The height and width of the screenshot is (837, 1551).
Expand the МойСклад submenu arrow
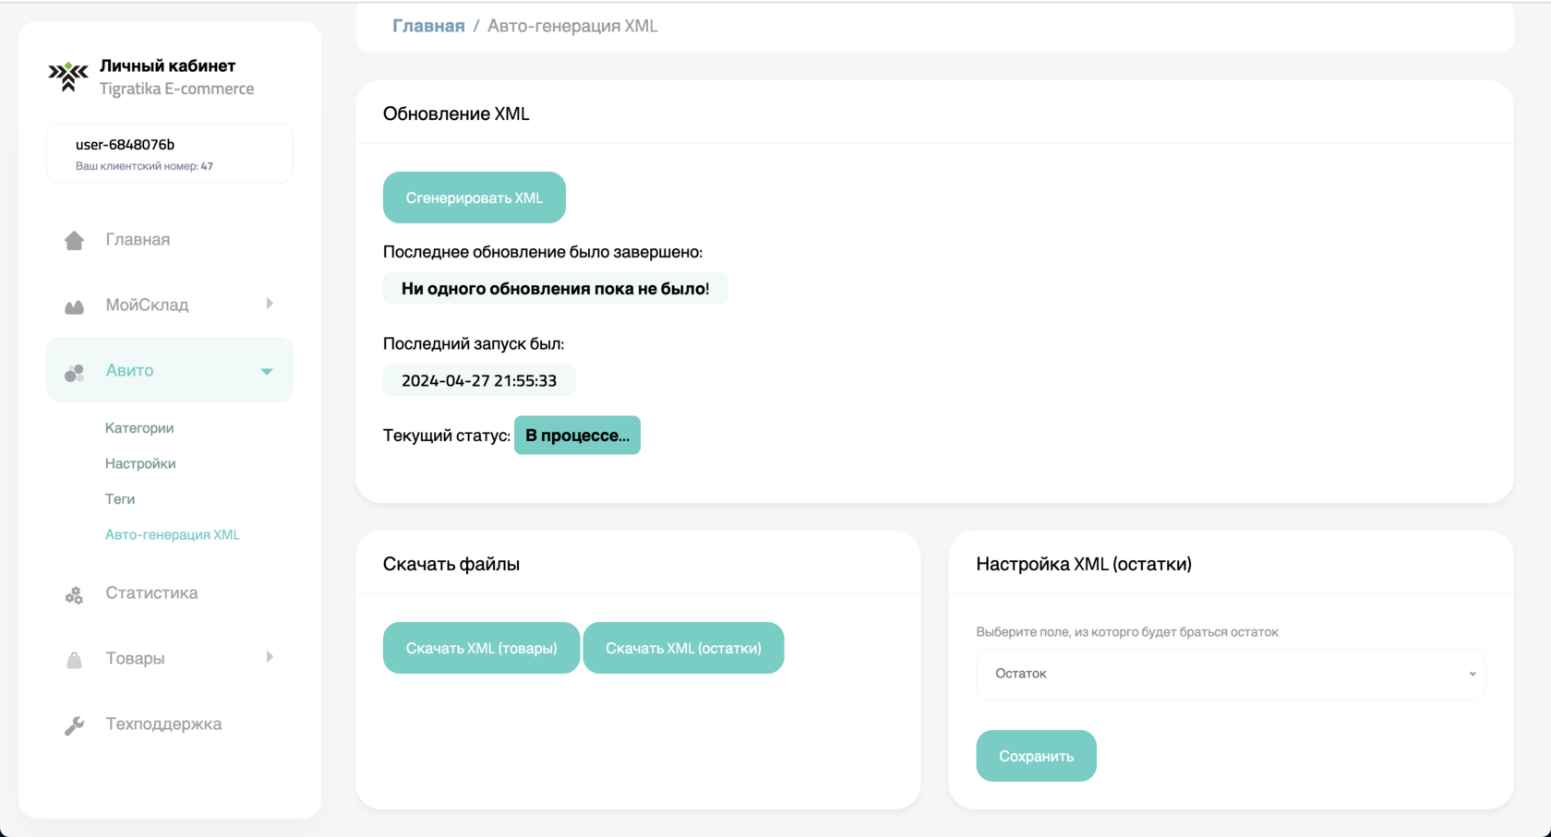pyautogui.click(x=270, y=304)
